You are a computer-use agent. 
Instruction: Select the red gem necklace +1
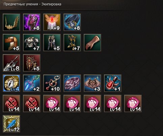(x=113, y=83)
